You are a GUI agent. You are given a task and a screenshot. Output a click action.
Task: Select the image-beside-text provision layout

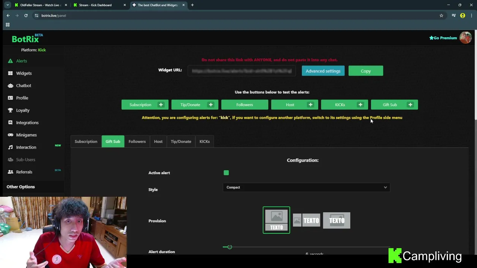(306, 220)
